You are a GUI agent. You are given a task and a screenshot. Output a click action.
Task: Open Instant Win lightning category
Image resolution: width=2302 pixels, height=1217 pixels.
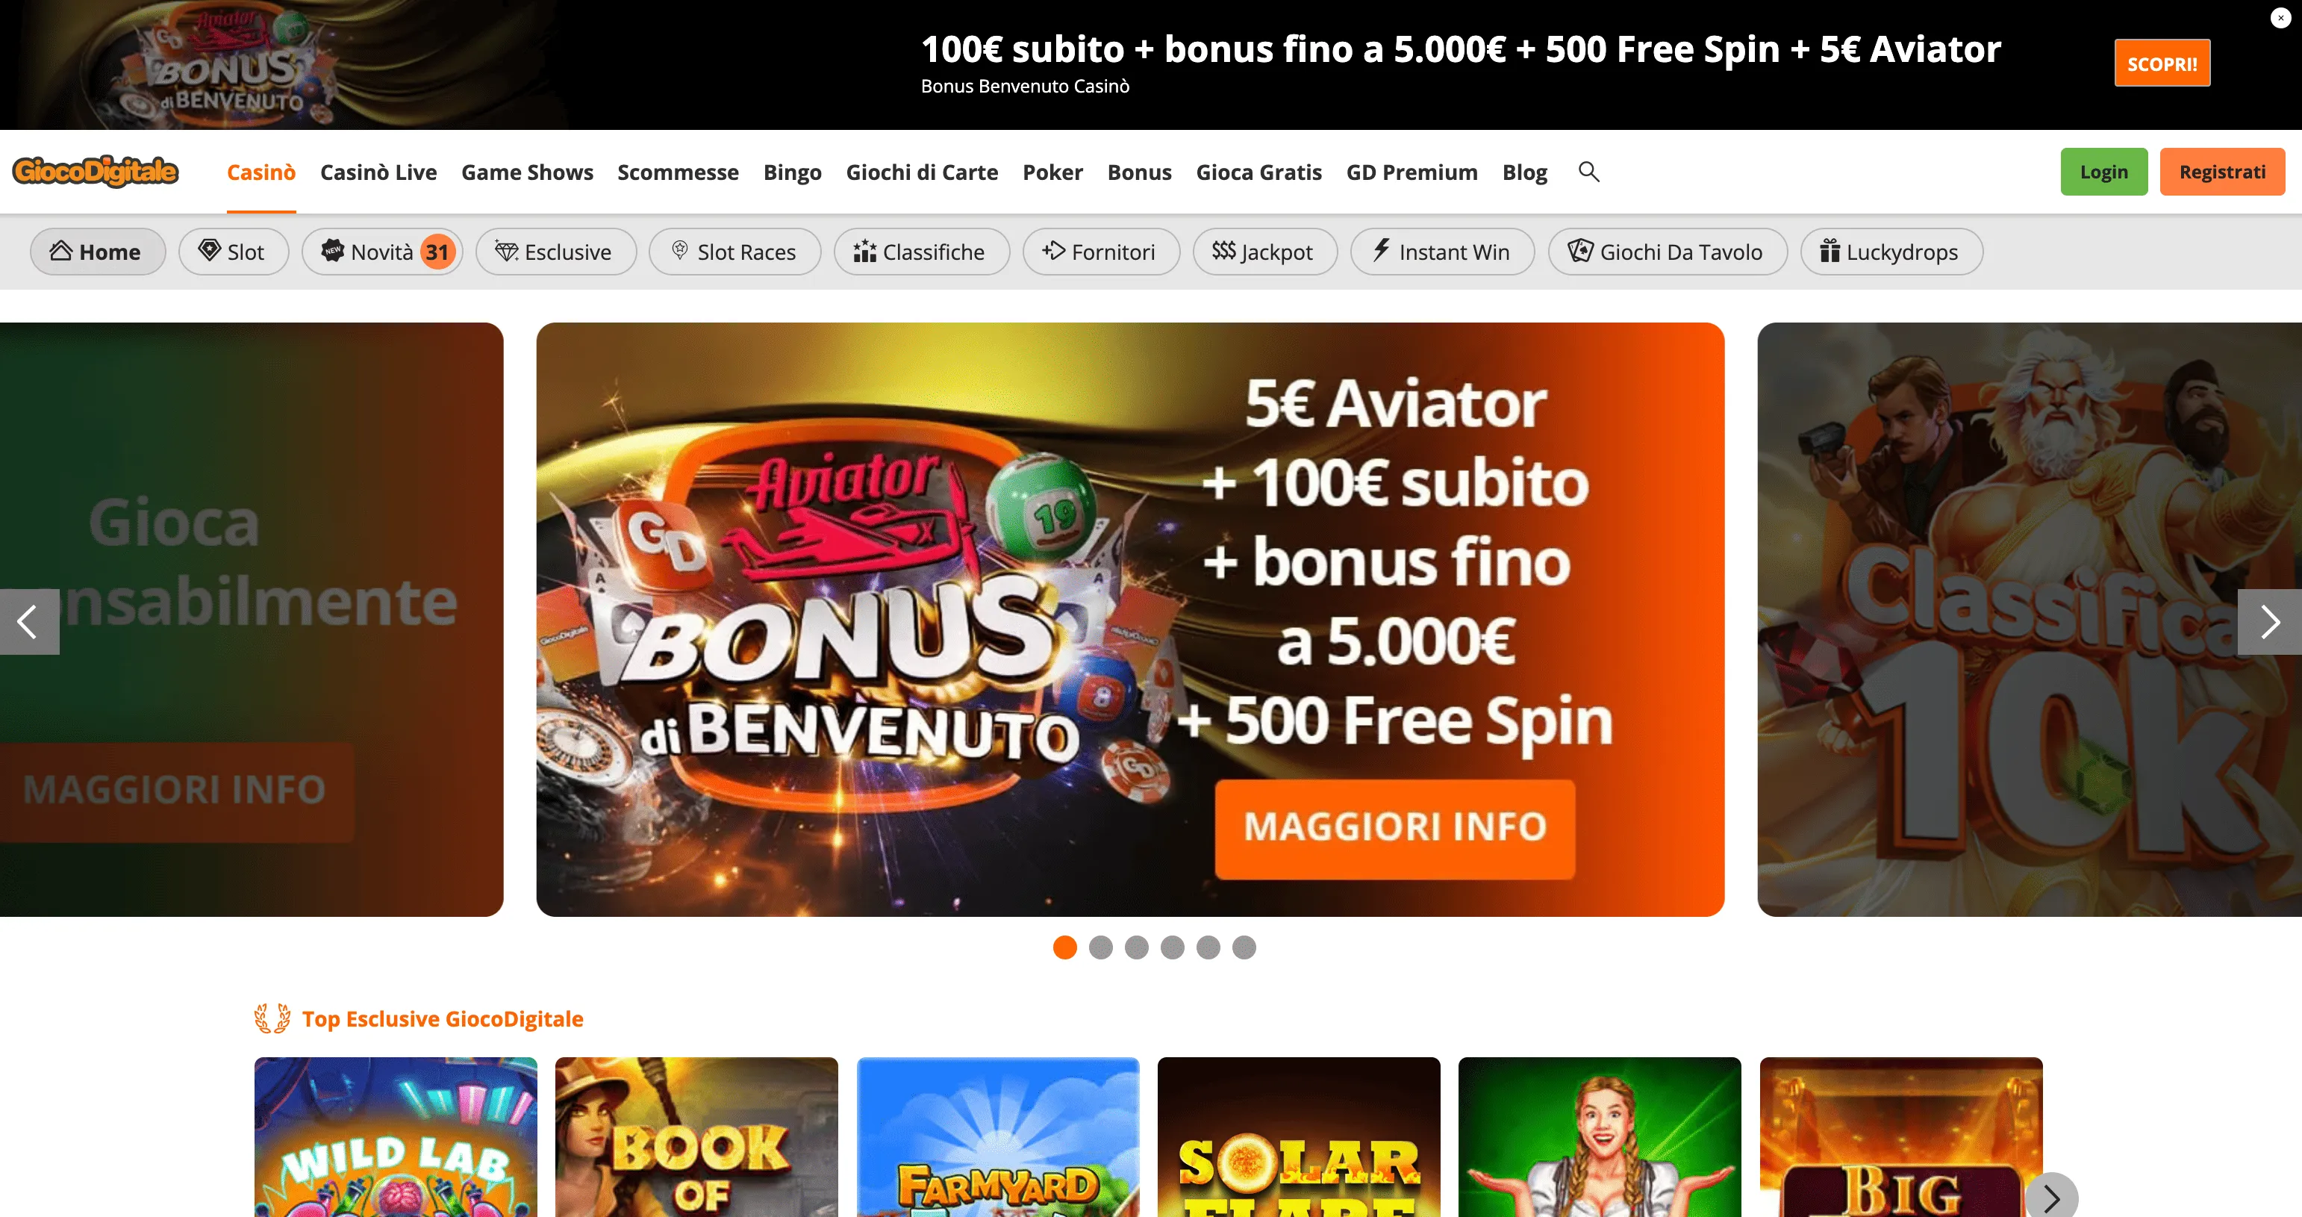pos(1441,252)
